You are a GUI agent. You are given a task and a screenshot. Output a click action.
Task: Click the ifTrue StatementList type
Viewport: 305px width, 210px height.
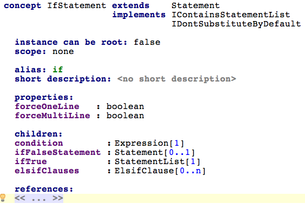150,161
